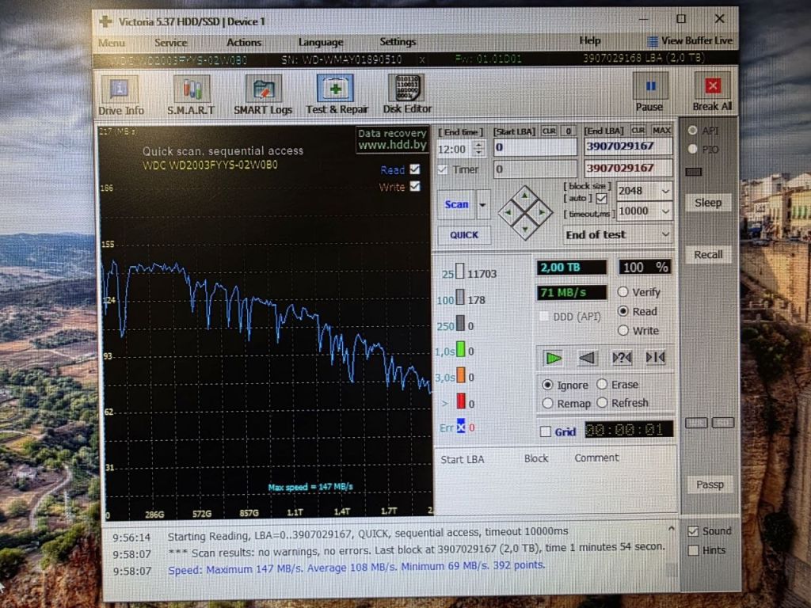Click the red Break All icon

click(x=712, y=92)
